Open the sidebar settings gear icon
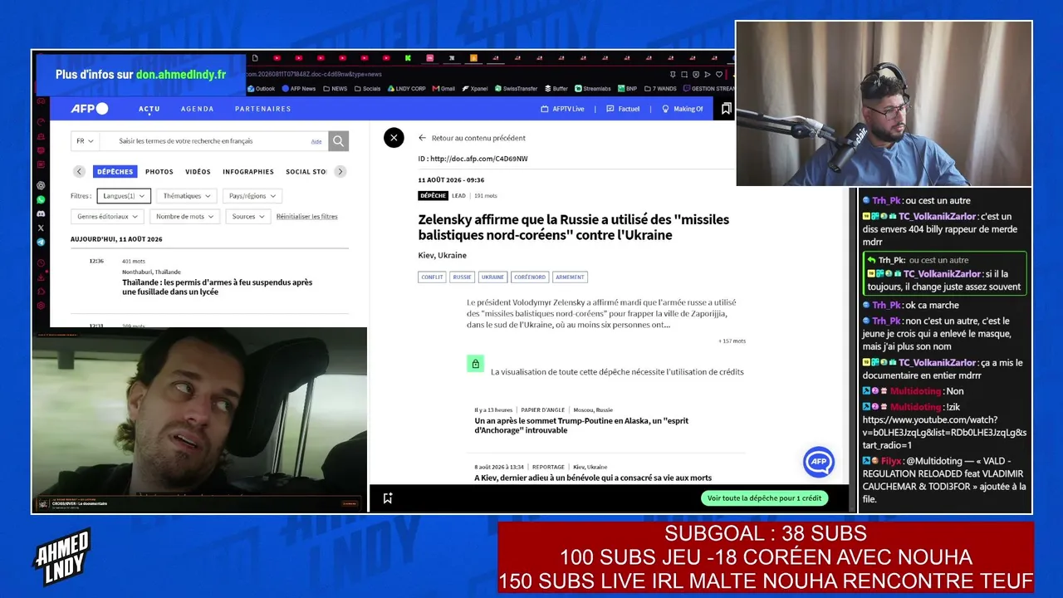This screenshot has height=598, width=1063. pos(41,306)
